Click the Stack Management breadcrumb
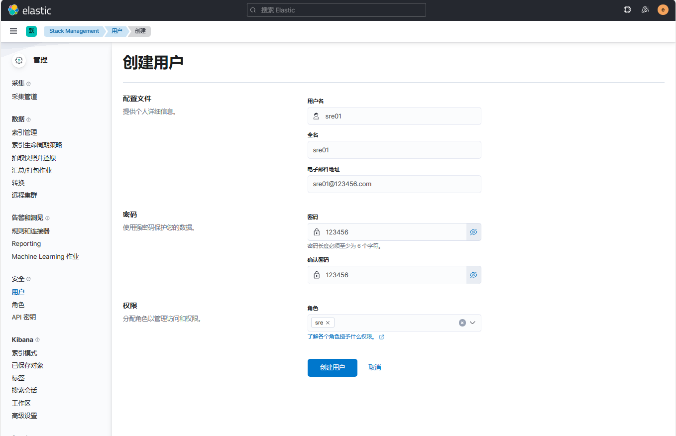This screenshot has width=676, height=436. tap(74, 31)
